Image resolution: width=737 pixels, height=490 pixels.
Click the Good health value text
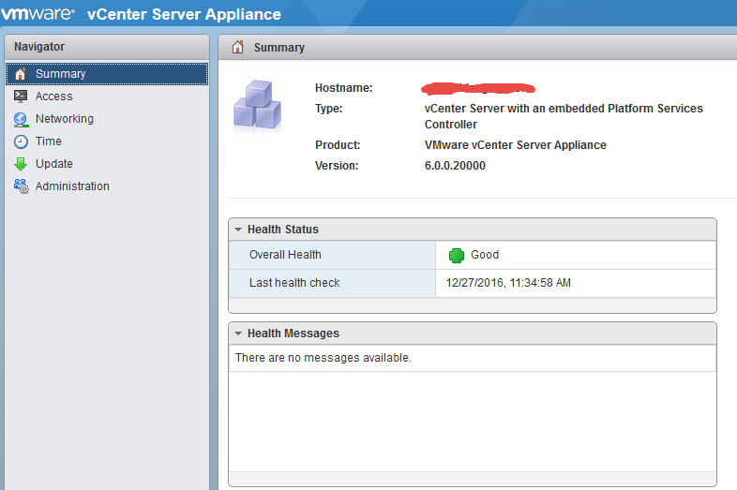tap(485, 255)
